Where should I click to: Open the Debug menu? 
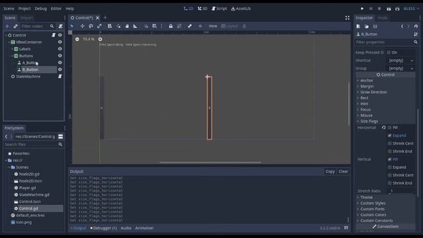pyautogui.click(x=41, y=9)
